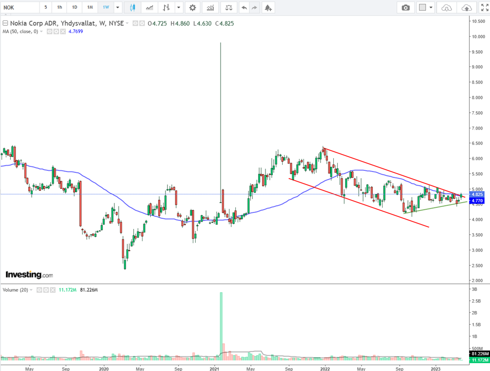Switch to the area chart style
This screenshot has height=371, width=490.
150,7
